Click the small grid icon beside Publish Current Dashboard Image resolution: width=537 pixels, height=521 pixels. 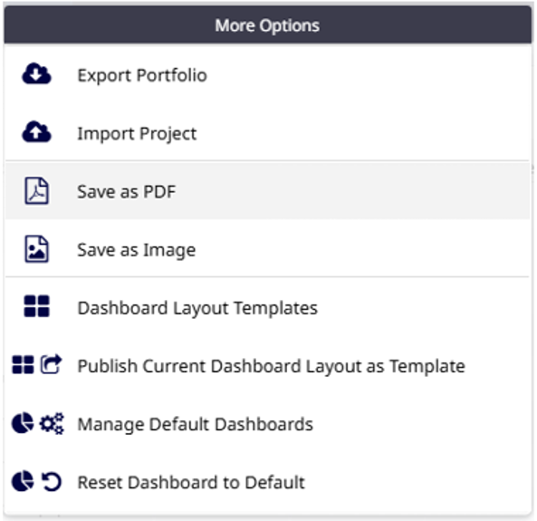[x=23, y=364]
